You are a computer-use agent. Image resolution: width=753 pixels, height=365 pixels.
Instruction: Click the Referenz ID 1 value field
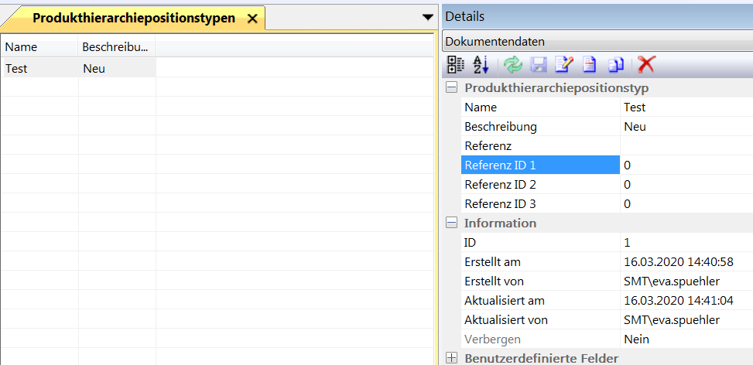pyautogui.click(x=685, y=165)
